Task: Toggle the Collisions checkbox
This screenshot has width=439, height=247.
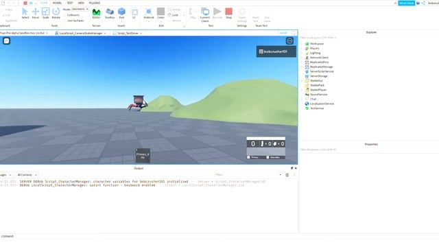Action: [x=64, y=15]
